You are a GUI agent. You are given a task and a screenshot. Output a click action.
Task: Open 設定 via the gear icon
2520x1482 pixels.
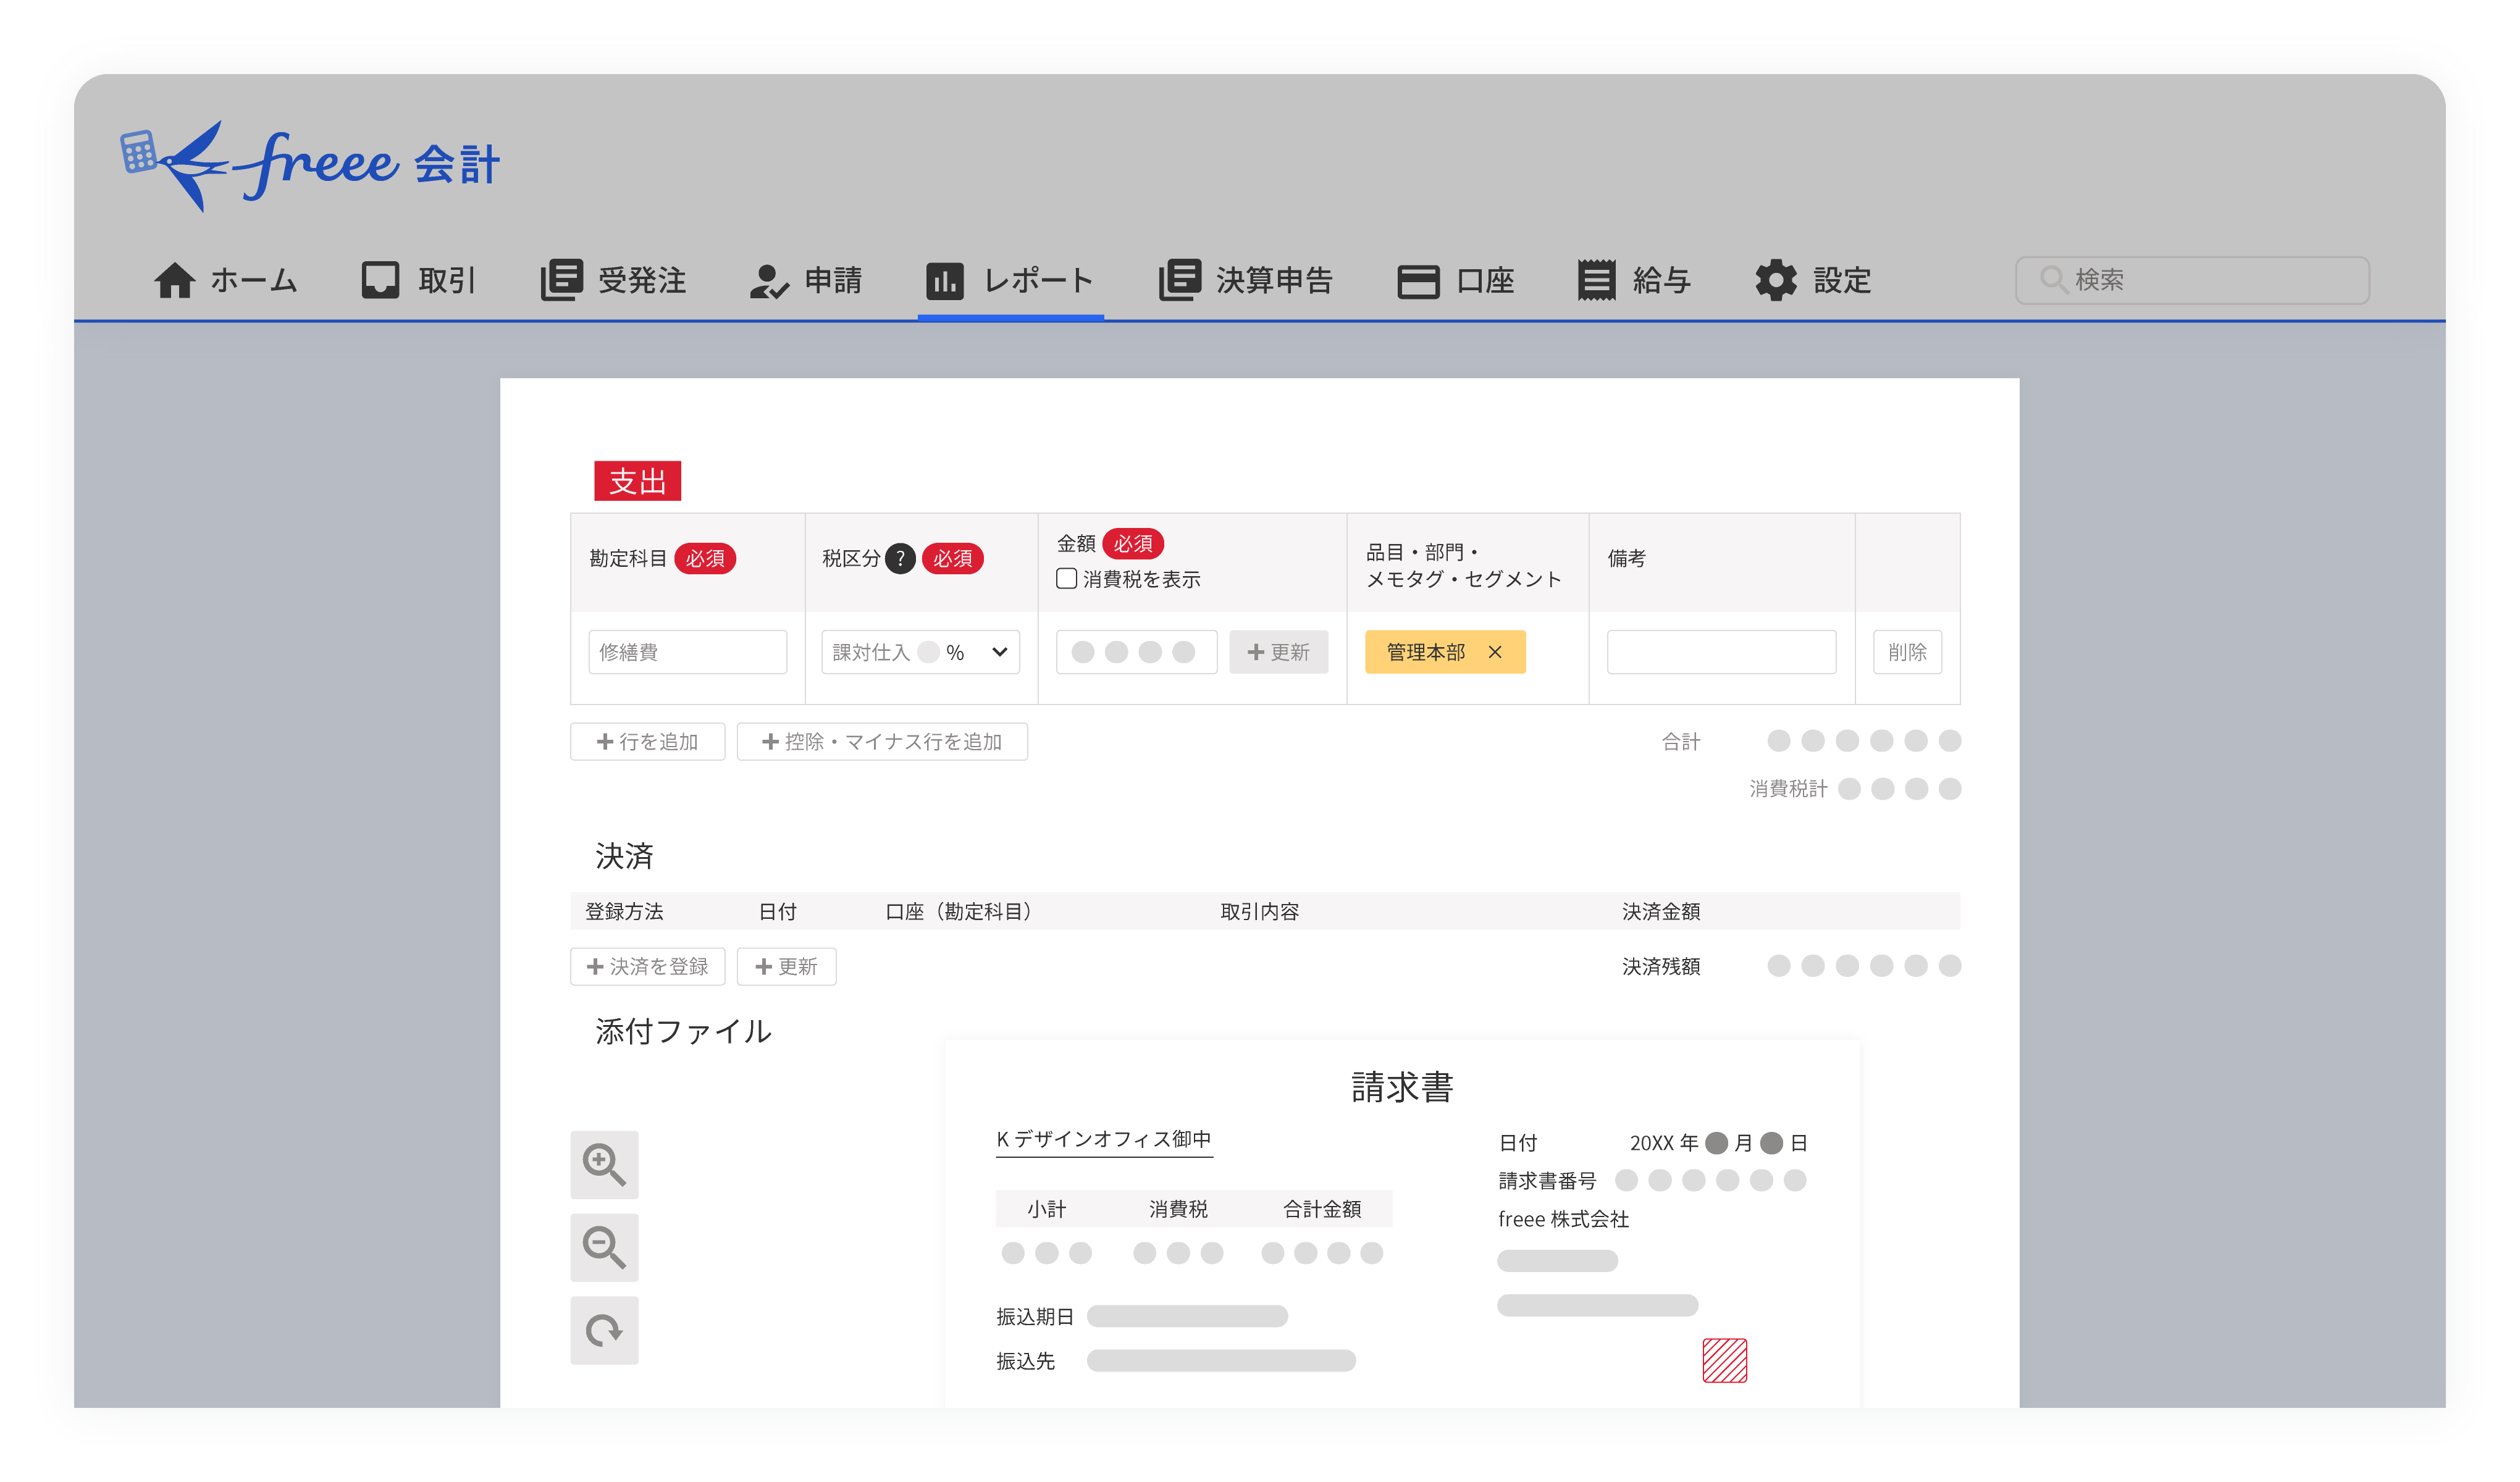point(1776,281)
